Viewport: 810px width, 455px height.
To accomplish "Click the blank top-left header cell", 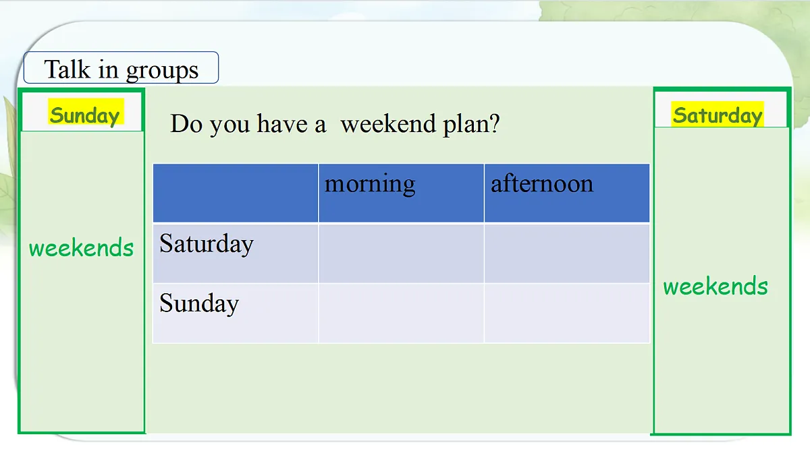I will pyautogui.click(x=236, y=193).
